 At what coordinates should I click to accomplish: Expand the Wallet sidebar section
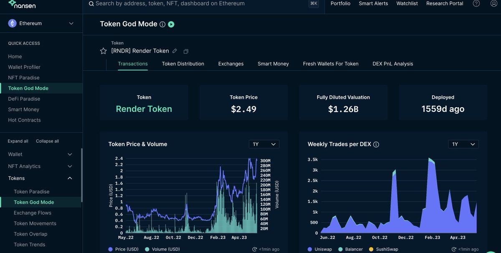tap(40, 154)
